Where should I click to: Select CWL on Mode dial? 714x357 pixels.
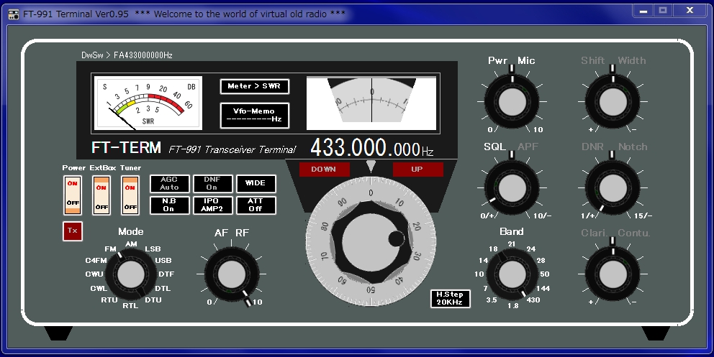coord(99,289)
